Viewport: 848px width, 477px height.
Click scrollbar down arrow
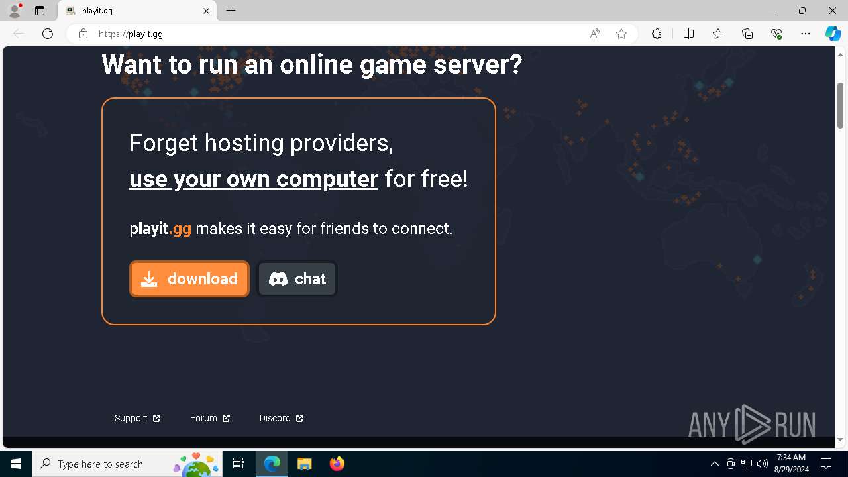point(840,439)
